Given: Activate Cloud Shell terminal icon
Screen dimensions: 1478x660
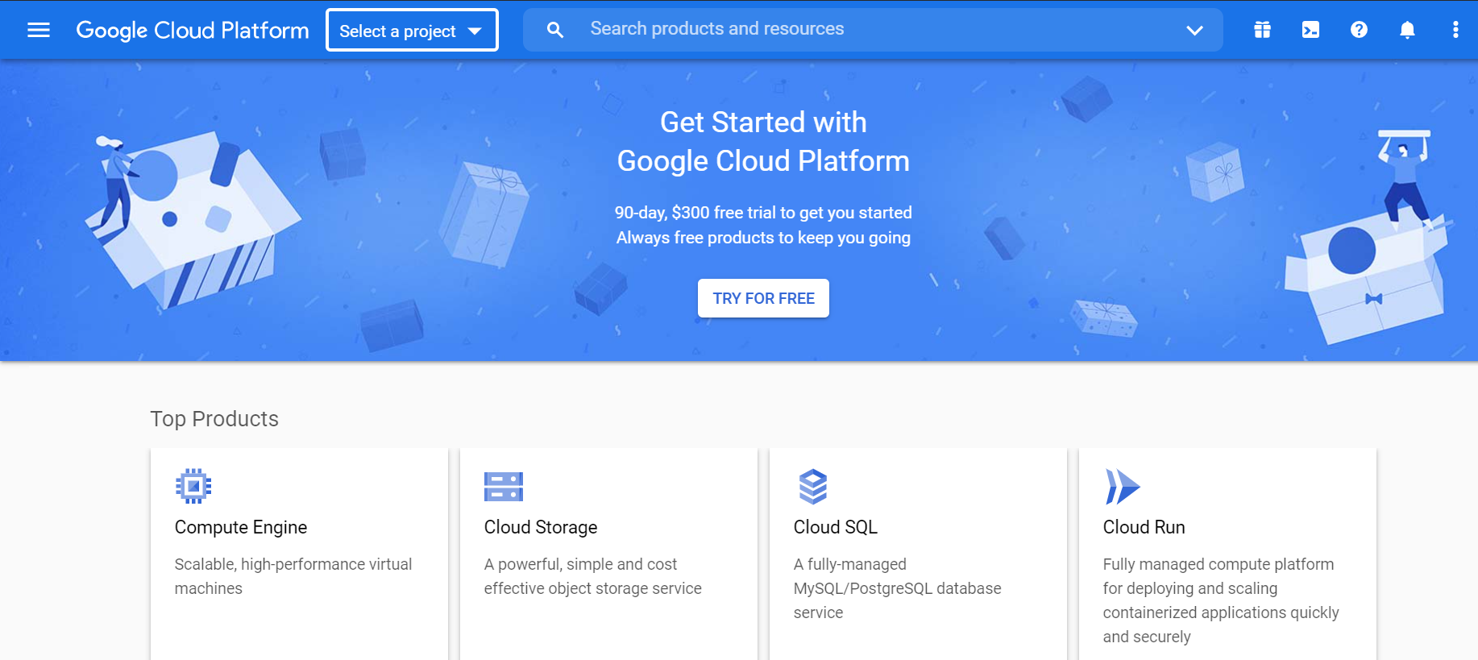Looking at the screenshot, I should click(x=1310, y=30).
